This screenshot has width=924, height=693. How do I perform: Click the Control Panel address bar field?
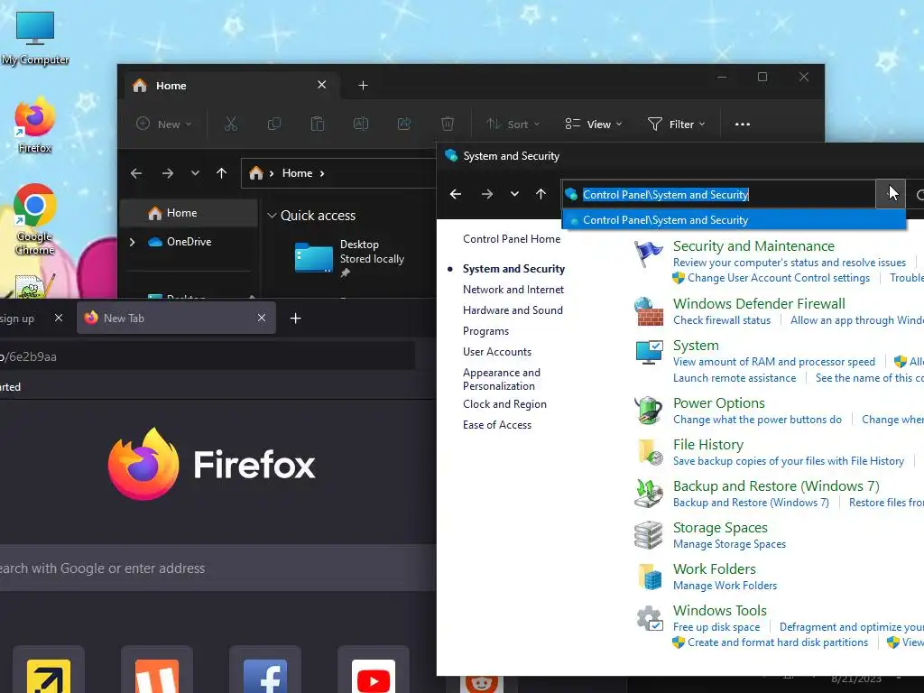pos(718,195)
